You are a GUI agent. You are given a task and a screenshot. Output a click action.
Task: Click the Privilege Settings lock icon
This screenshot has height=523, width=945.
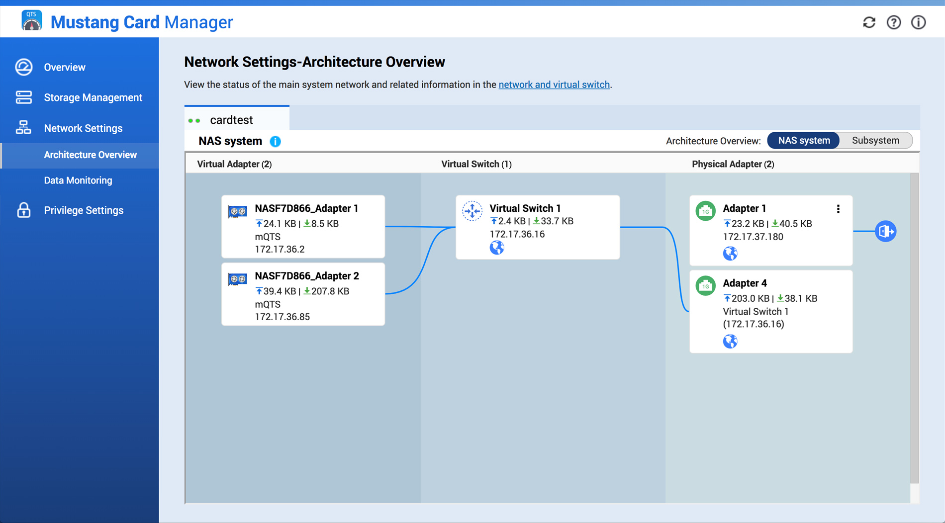coord(24,210)
